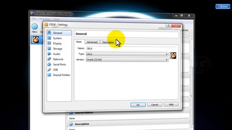The height and width of the screenshot is (130, 232).
Task: Open the Storage settings category
Action: pos(59,49)
